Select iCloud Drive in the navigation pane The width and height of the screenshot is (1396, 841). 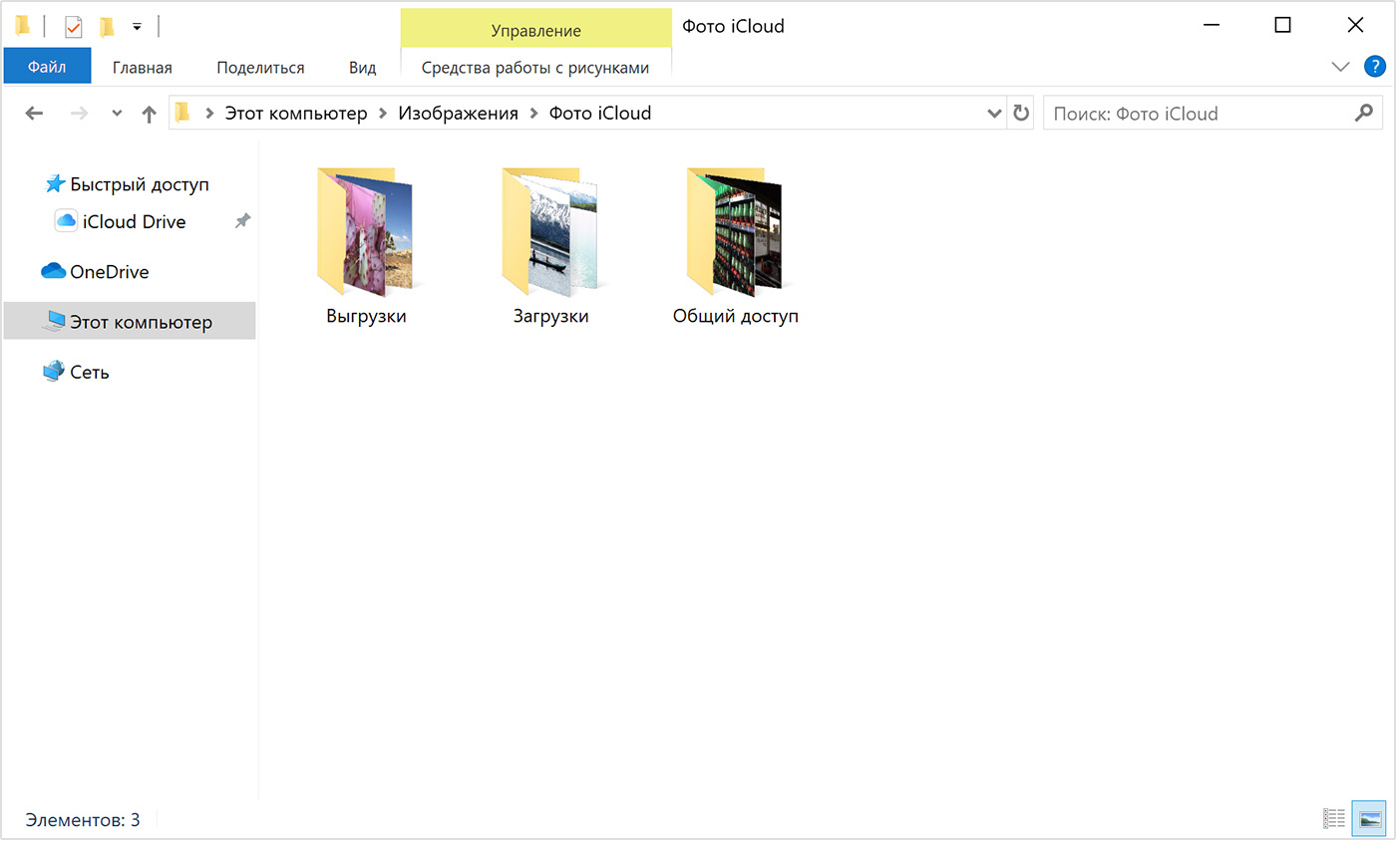click(x=121, y=221)
